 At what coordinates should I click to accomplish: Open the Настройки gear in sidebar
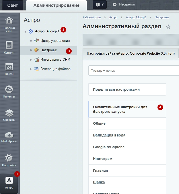9,158
